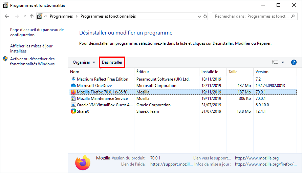
Task: Open Afficher les mises à jour installées
Action: click(31, 48)
